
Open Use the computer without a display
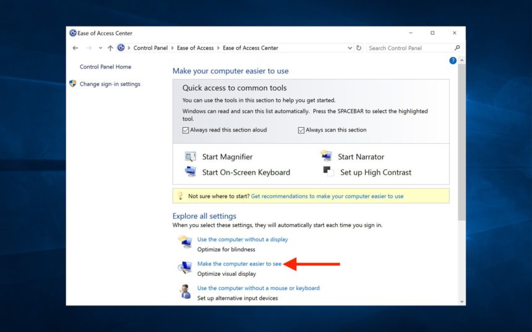coord(242,239)
